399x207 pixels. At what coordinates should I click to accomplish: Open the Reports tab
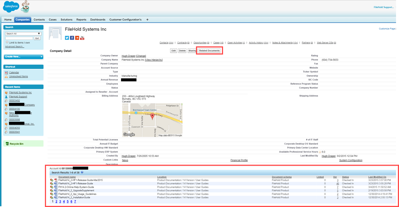[x=81, y=20]
